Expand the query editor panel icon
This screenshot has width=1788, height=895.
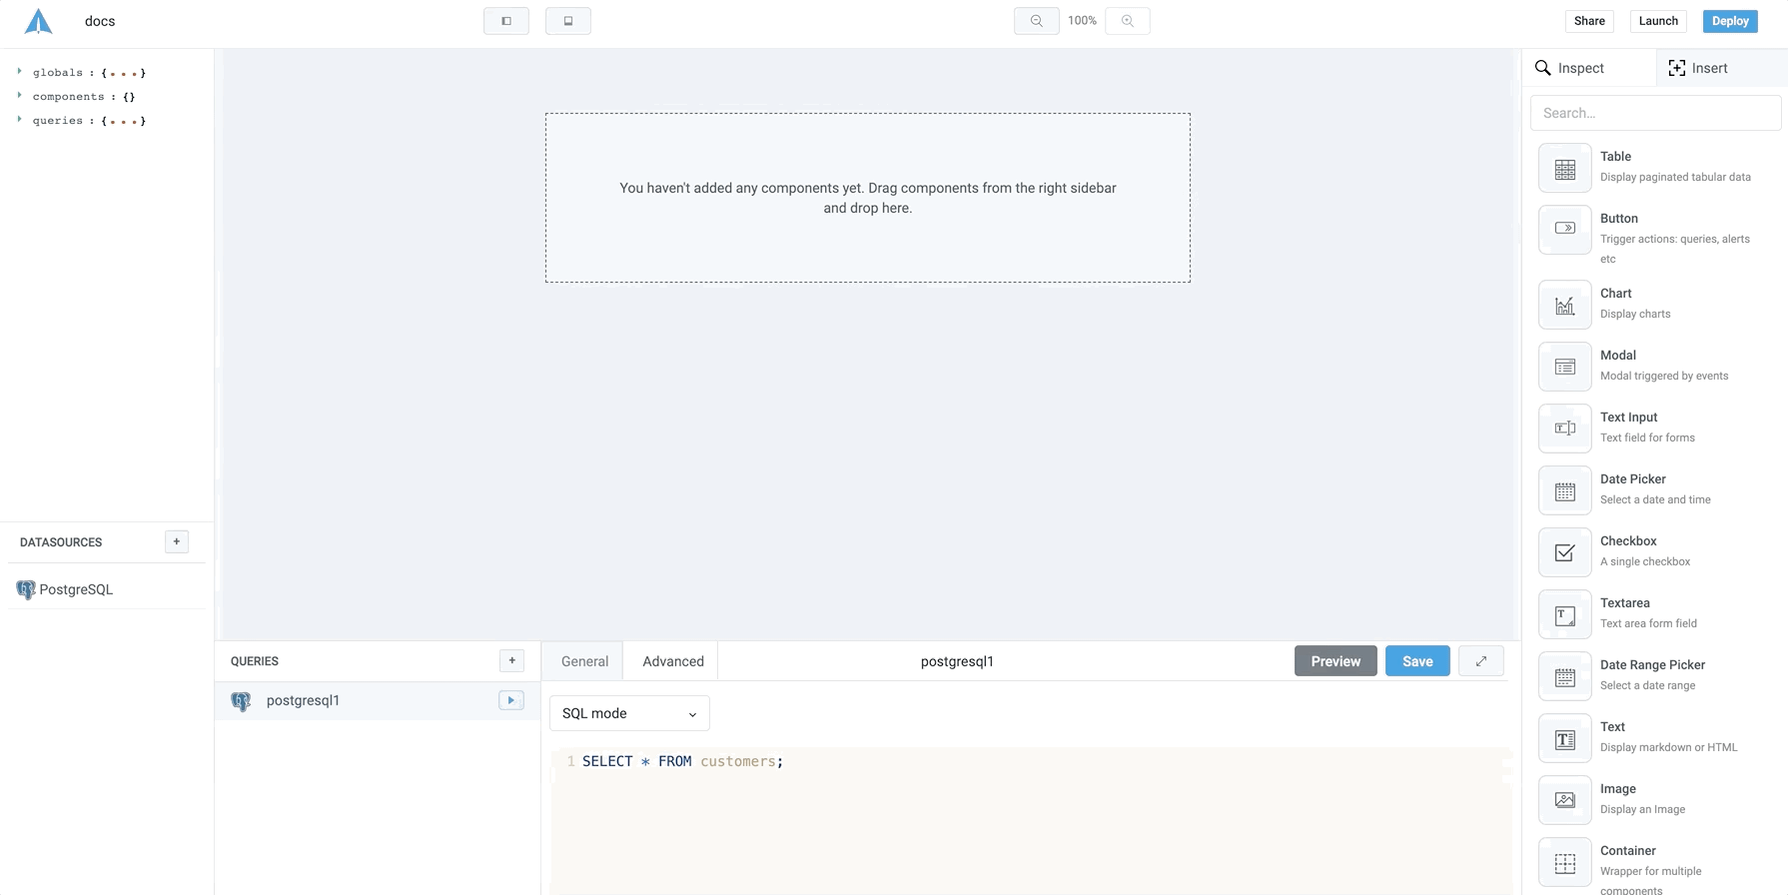click(x=1480, y=661)
